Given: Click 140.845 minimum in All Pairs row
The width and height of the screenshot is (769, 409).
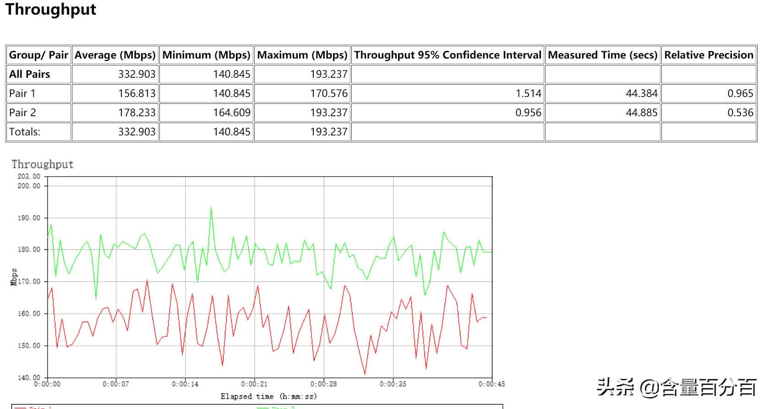Looking at the screenshot, I should coord(232,74).
